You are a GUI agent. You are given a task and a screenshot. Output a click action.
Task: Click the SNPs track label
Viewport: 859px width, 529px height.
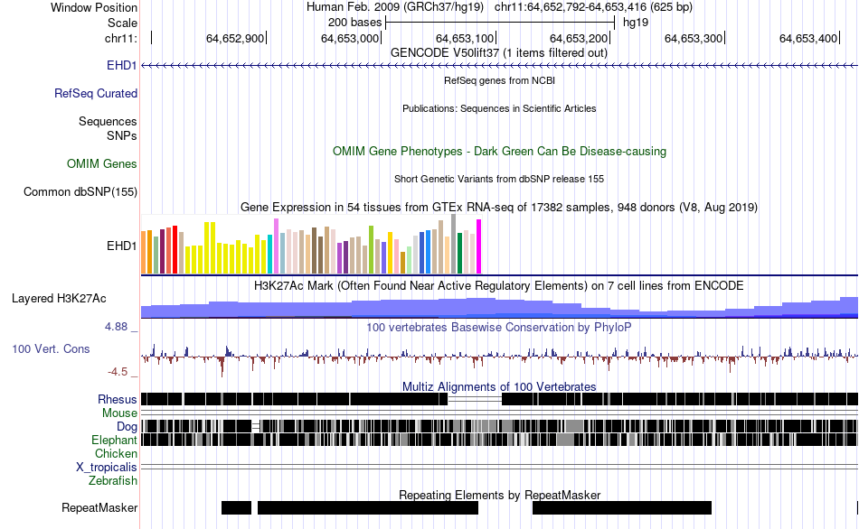[x=122, y=135]
